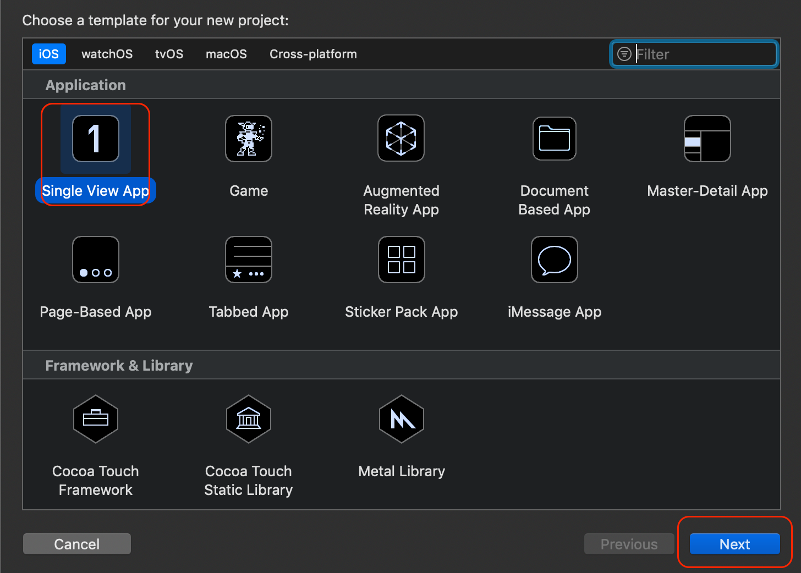Click the "Sticker Pack App" label
Image resolution: width=801 pixels, height=573 pixels.
click(402, 312)
